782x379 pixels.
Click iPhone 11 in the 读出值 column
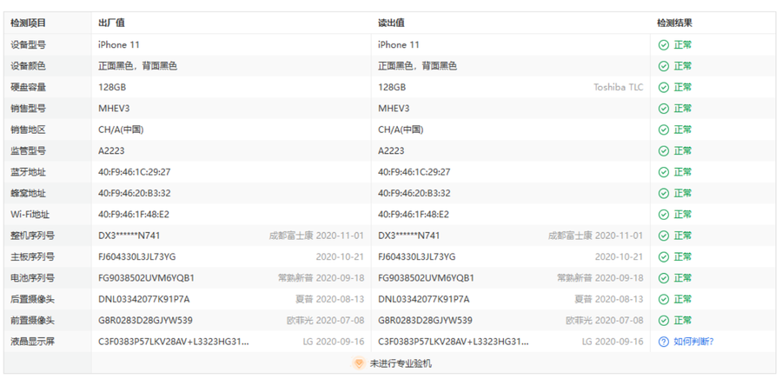(x=399, y=45)
